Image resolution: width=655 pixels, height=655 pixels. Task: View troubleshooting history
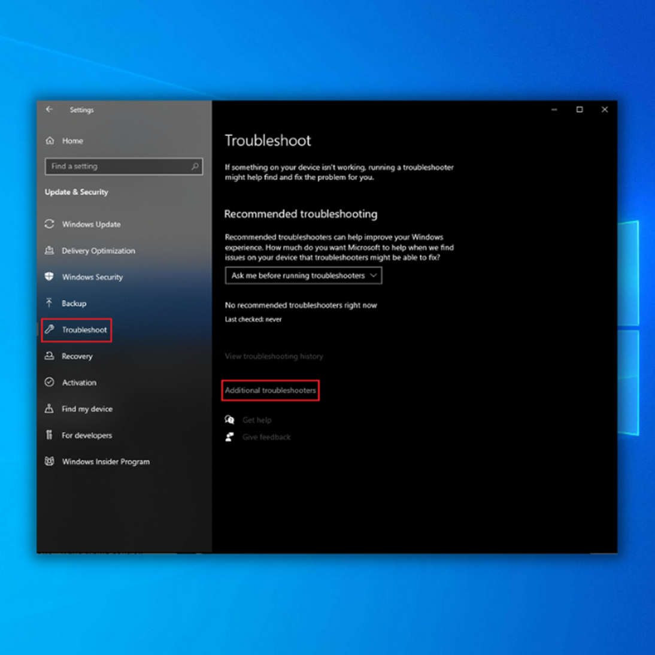coord(274,356)
